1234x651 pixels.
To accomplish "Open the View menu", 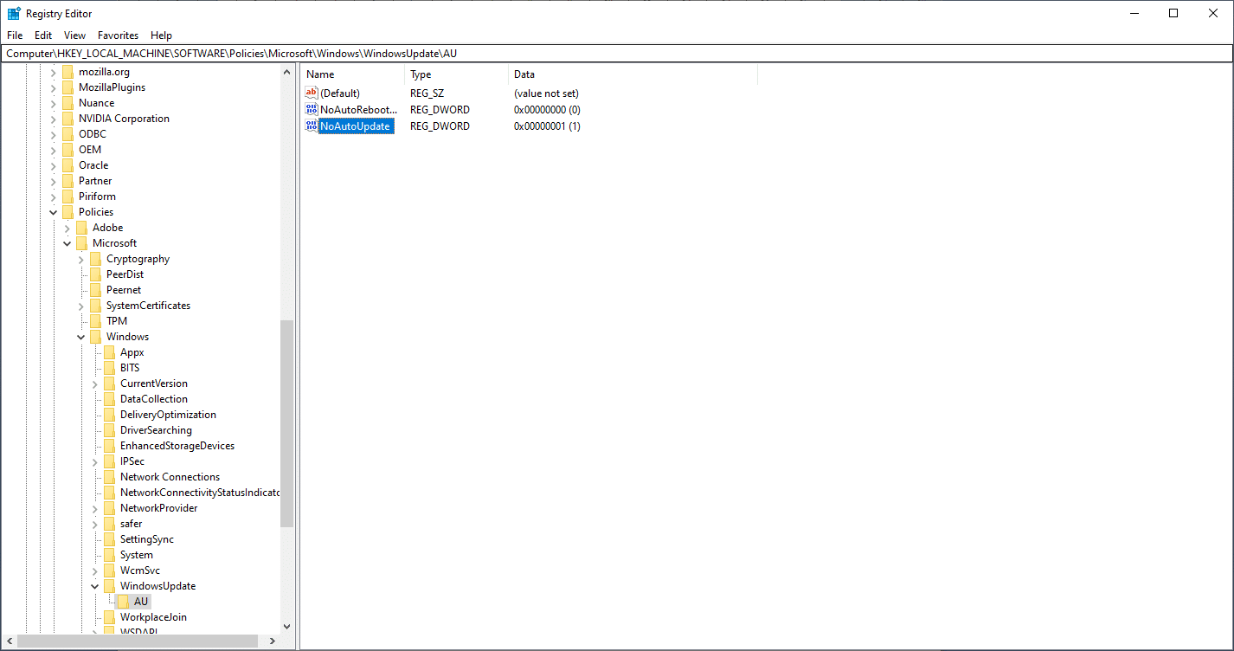I will [74, 35].
